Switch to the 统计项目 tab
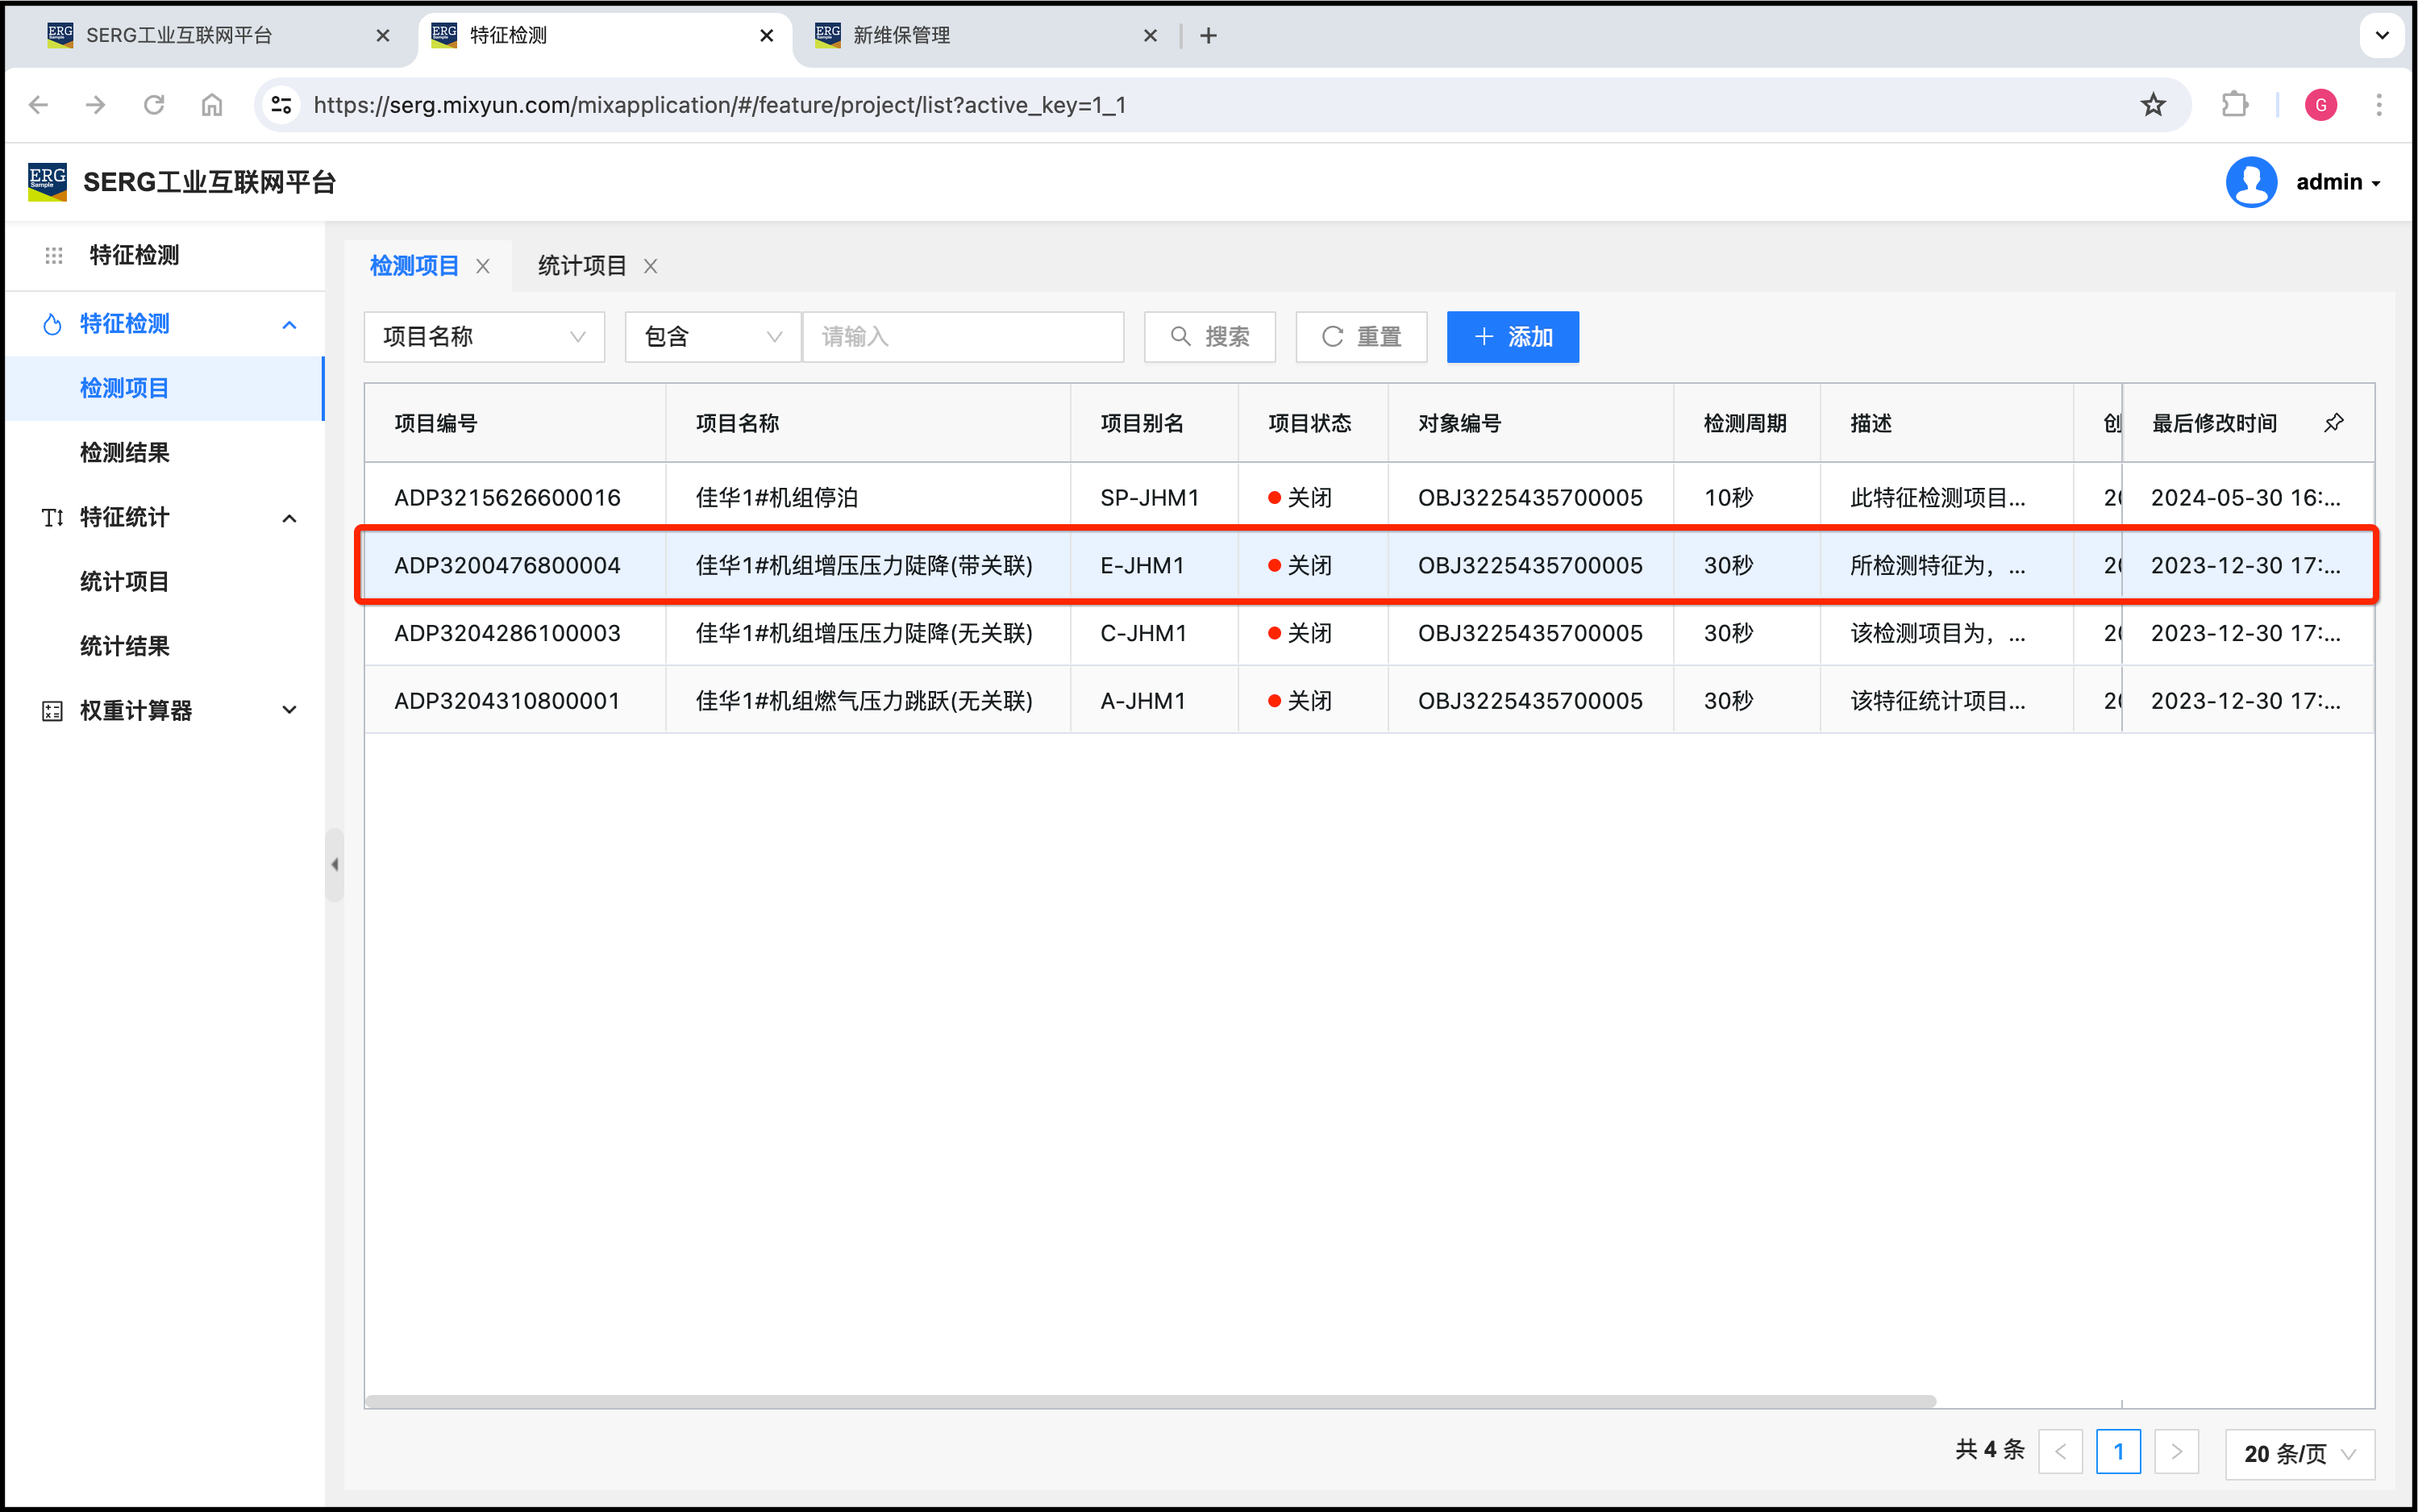2418x1512 pixels. tap(582, 266)
